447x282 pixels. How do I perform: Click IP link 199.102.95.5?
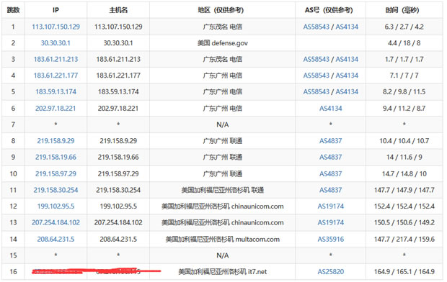[x=56, y=206]
